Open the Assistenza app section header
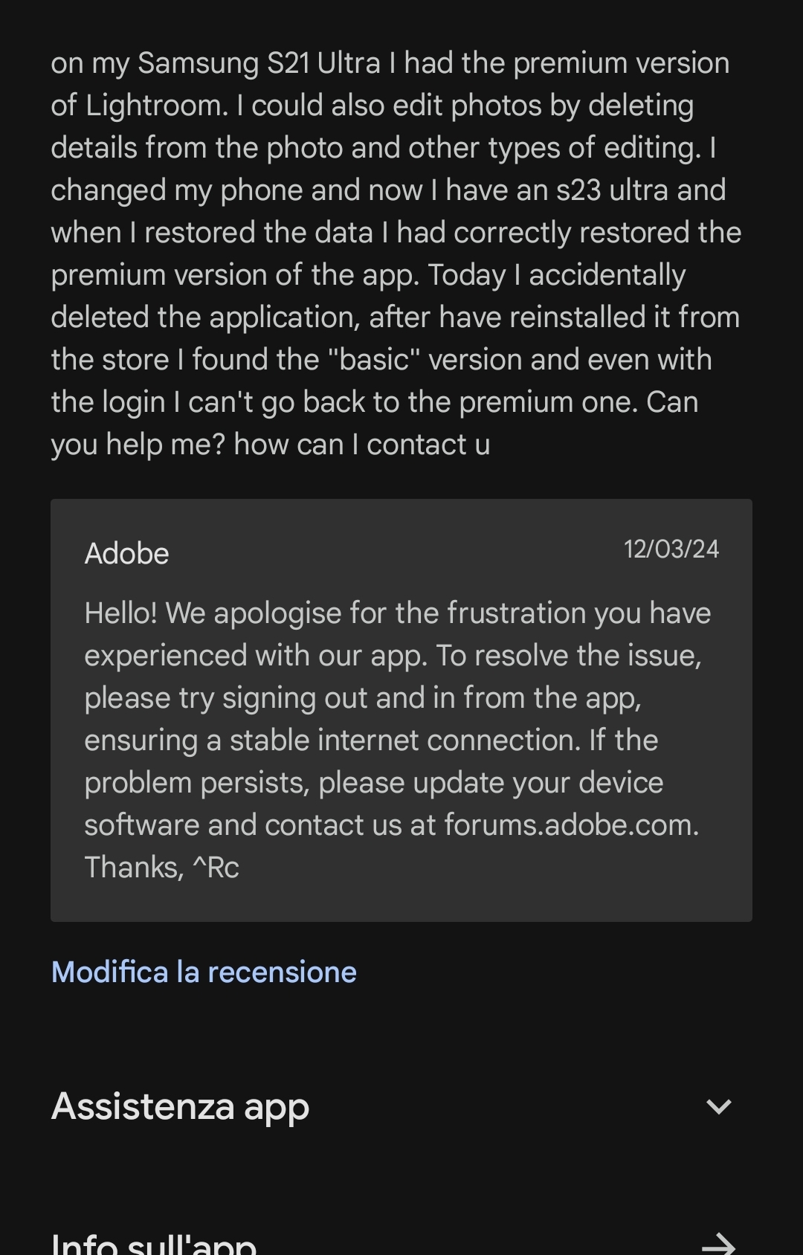This screenshot has height=1255, width=803. pos(179,1107)
